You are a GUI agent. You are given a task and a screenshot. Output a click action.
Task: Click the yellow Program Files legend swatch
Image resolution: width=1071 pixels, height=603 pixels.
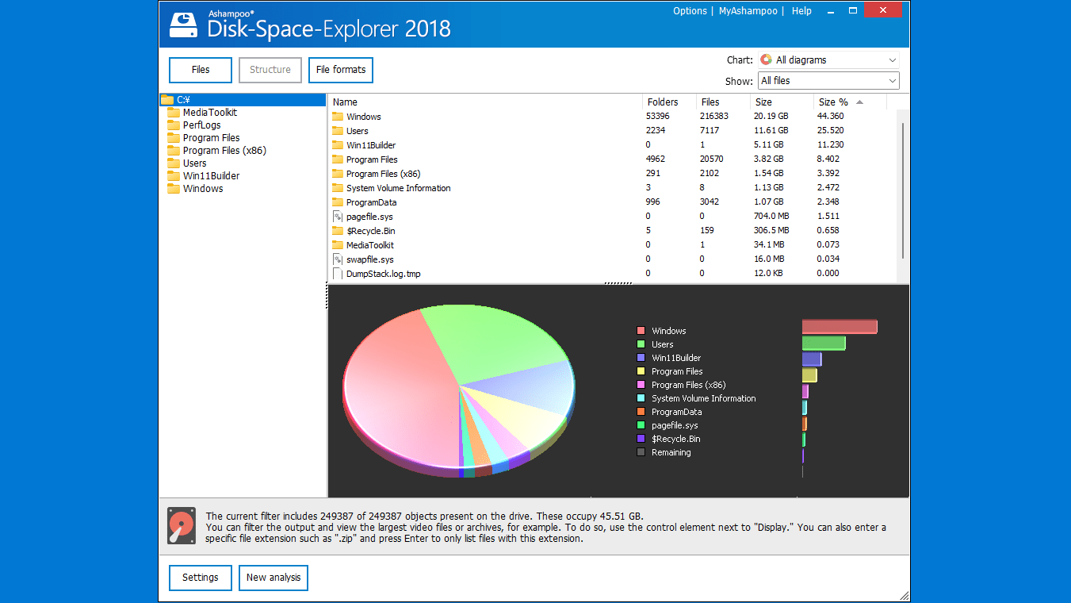pyautogui.click(x=641, y=371)
